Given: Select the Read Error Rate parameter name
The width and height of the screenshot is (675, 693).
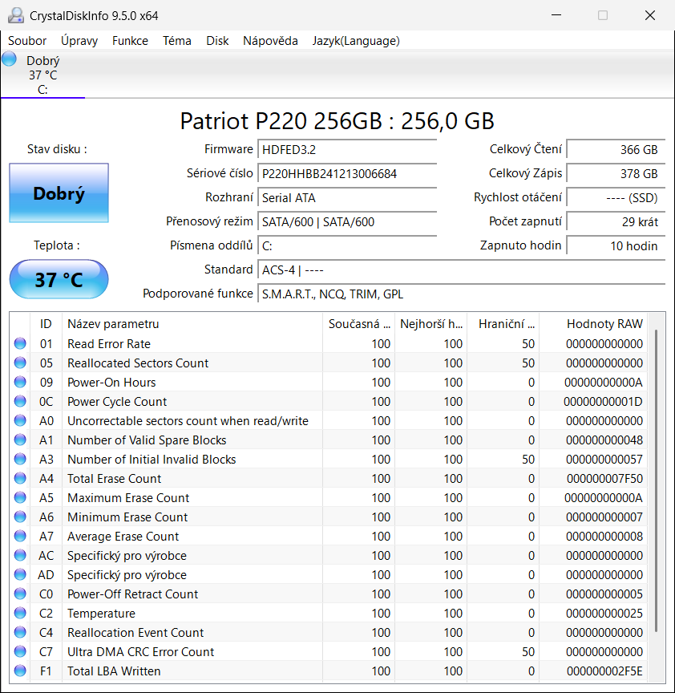Looking at the screenshot, I should [x=109, y=344].
